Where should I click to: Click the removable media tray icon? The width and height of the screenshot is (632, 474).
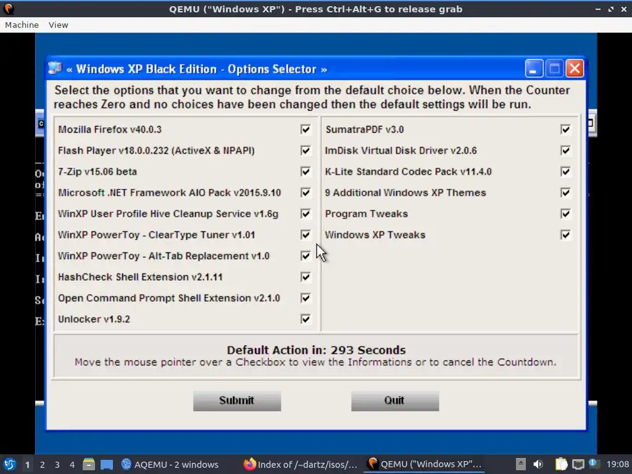521,464
